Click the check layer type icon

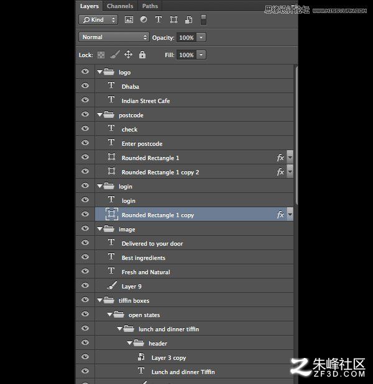pyautogui.click(x=111, y=128)
